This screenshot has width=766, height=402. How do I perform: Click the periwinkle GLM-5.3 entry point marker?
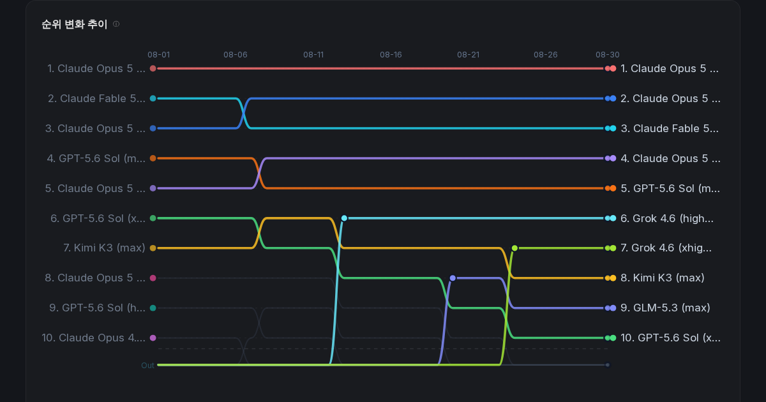click(453, 278)
